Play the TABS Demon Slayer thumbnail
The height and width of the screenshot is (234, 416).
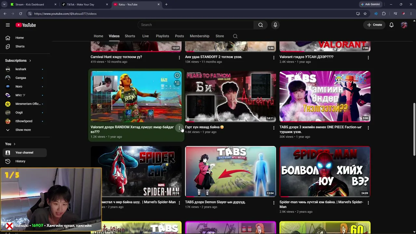(230, 172)
